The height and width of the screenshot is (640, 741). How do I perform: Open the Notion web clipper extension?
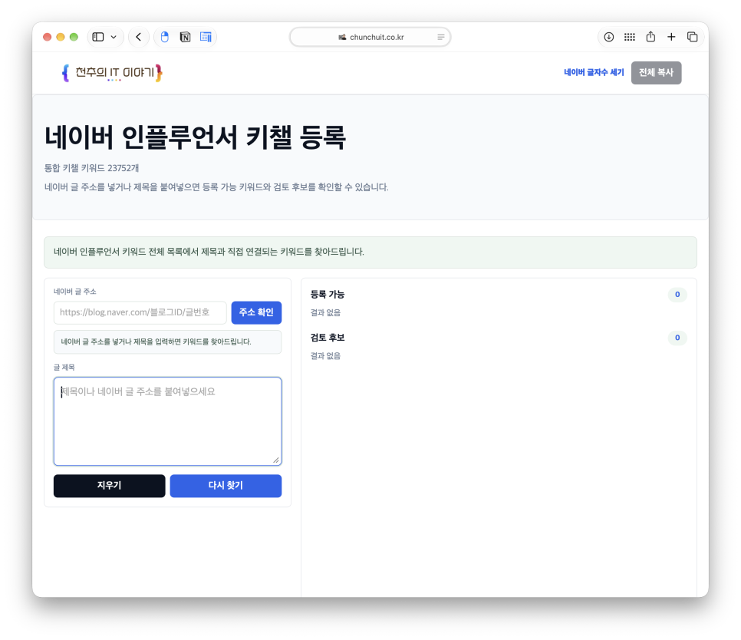click(x=186, y=37)
